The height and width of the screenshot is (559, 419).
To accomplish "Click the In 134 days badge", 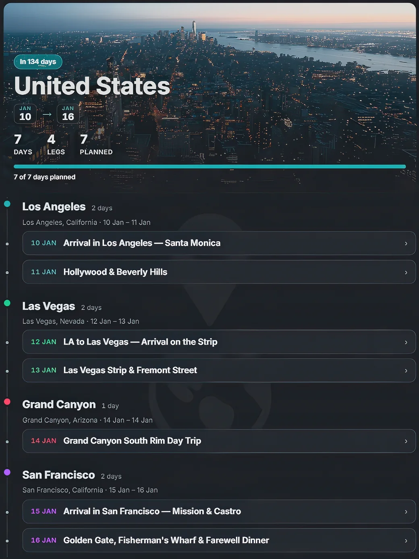I will (38, 62).
